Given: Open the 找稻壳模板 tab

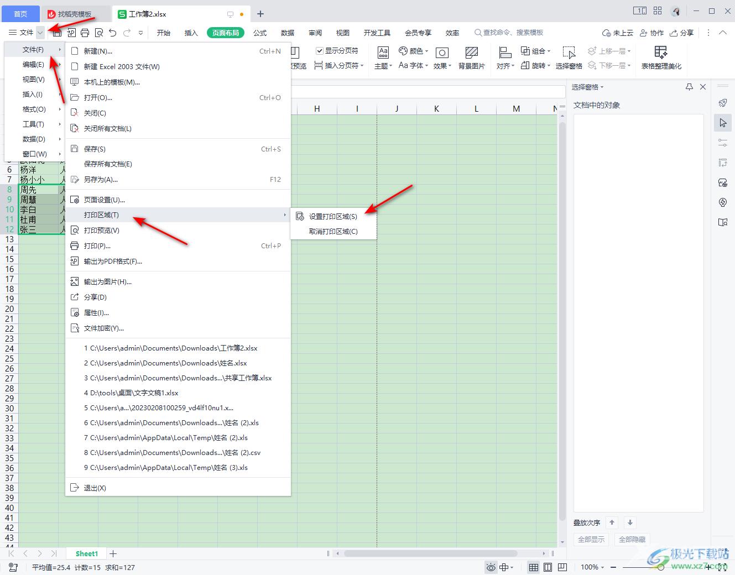Looking at the screenshot, I should coord(76,14).
